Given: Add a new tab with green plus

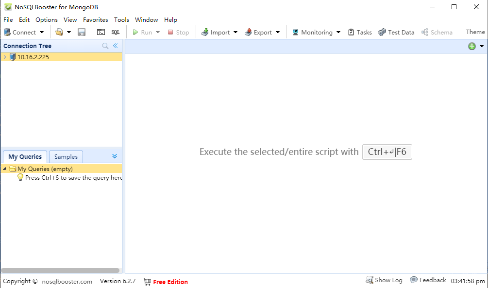Looking at the screenshot, I should point(472,47).
